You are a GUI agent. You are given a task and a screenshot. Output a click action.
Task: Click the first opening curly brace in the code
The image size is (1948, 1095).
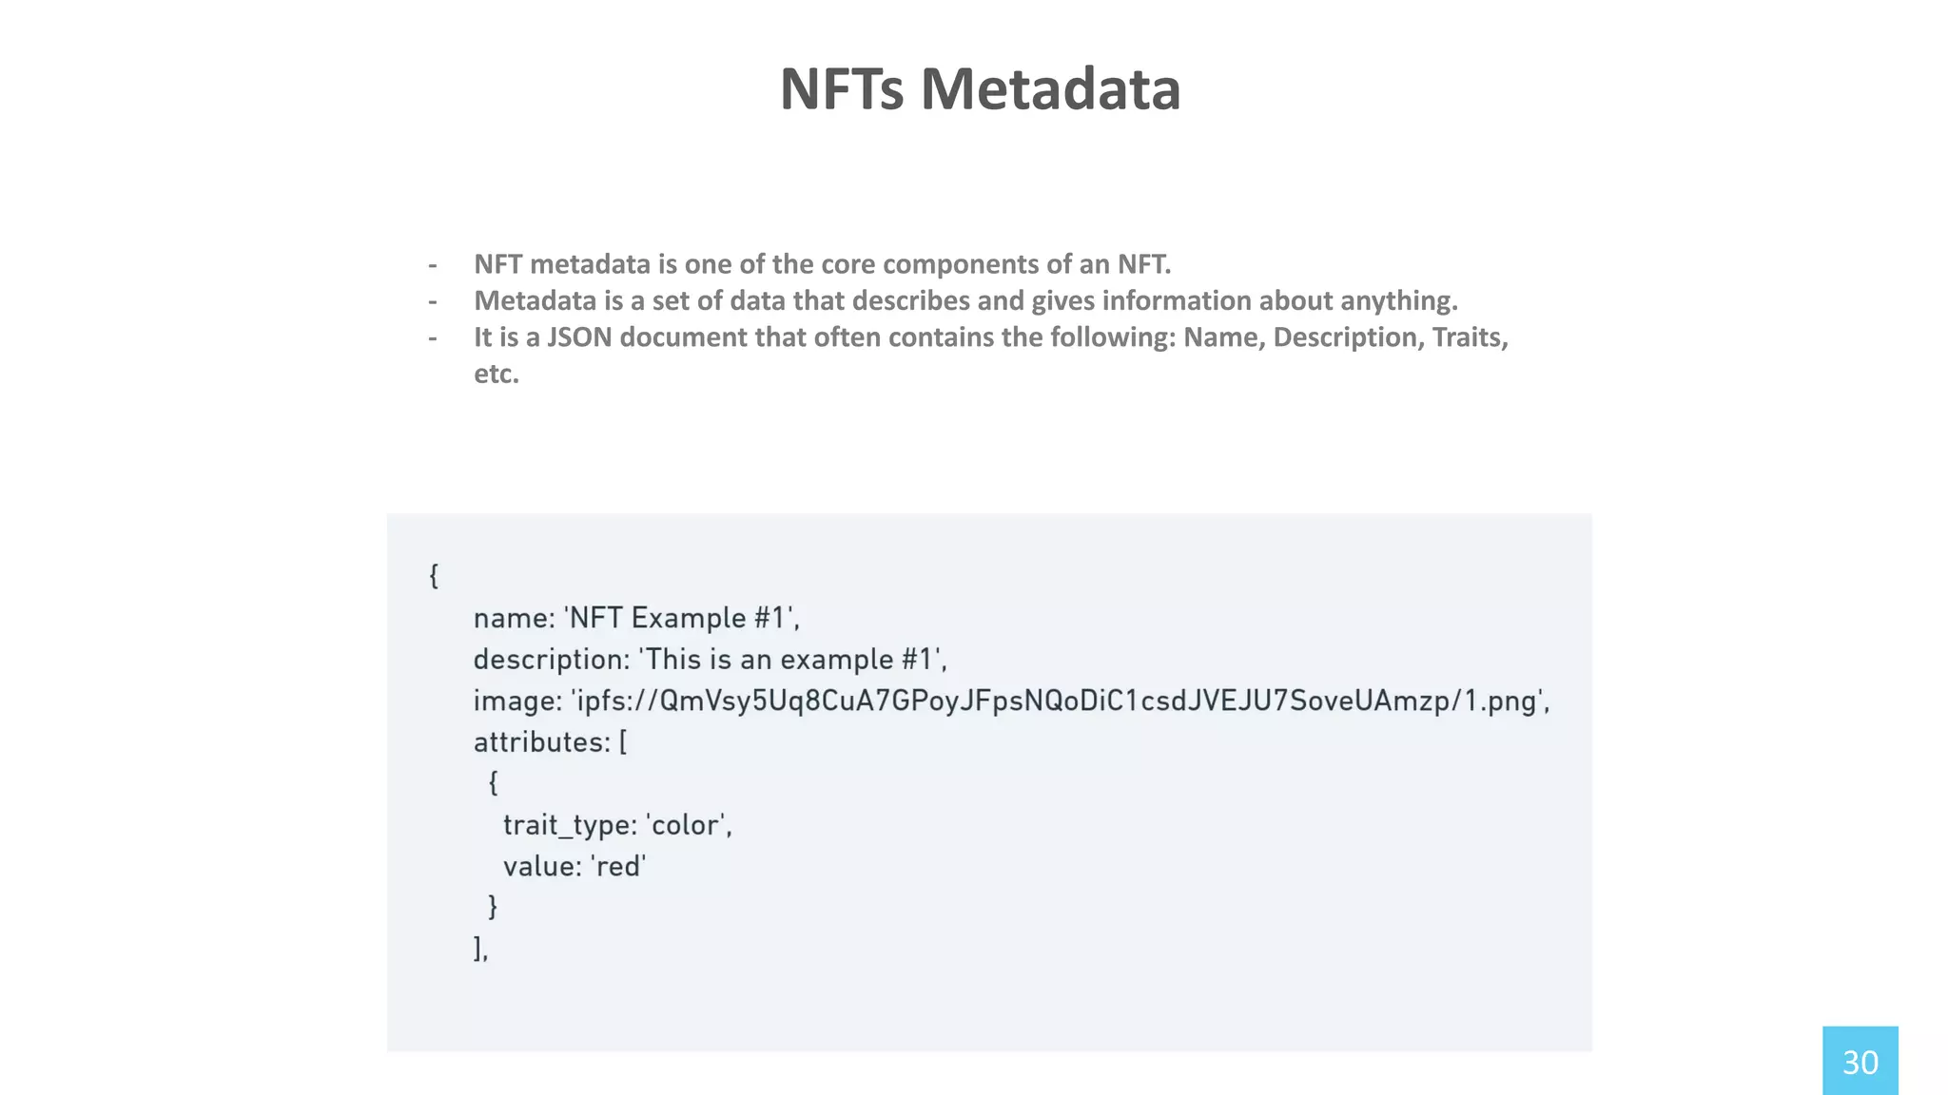(x=434, y=575)
